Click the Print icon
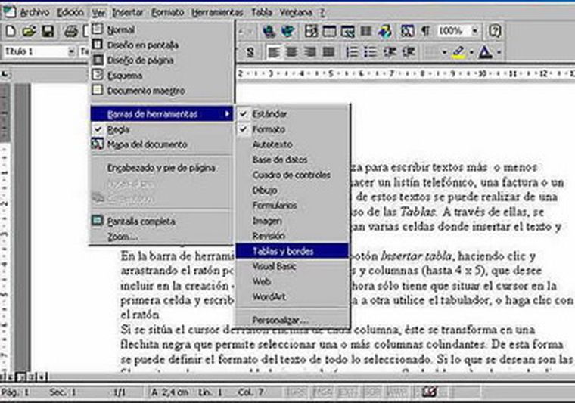Viewport: 575px width, 403px height. [x=71, y=31]
